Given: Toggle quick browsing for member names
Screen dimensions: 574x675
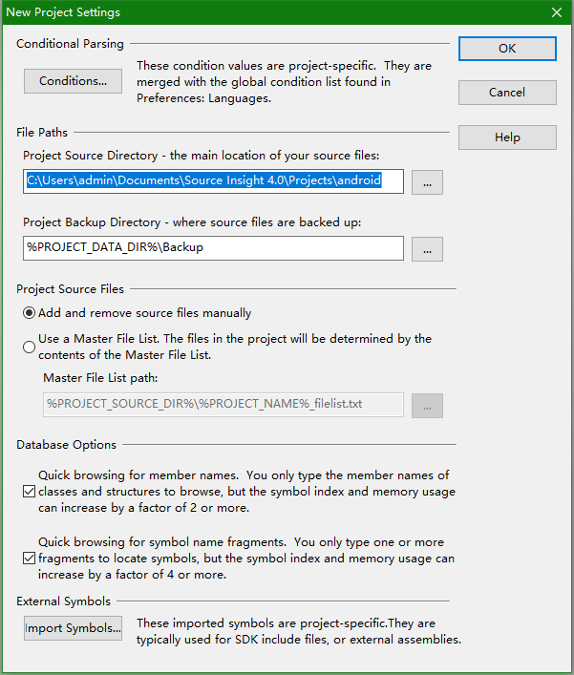Looking at the screenshot, I should 29,491.
